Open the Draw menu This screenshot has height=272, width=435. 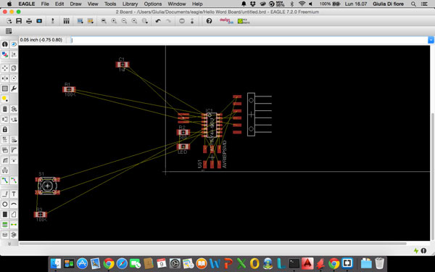pyautogui.click(x=75, y=4)
